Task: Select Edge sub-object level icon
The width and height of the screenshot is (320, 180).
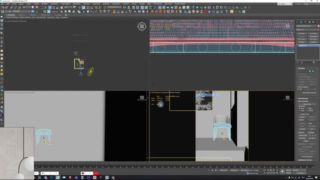Action: [x=303, y=71]
